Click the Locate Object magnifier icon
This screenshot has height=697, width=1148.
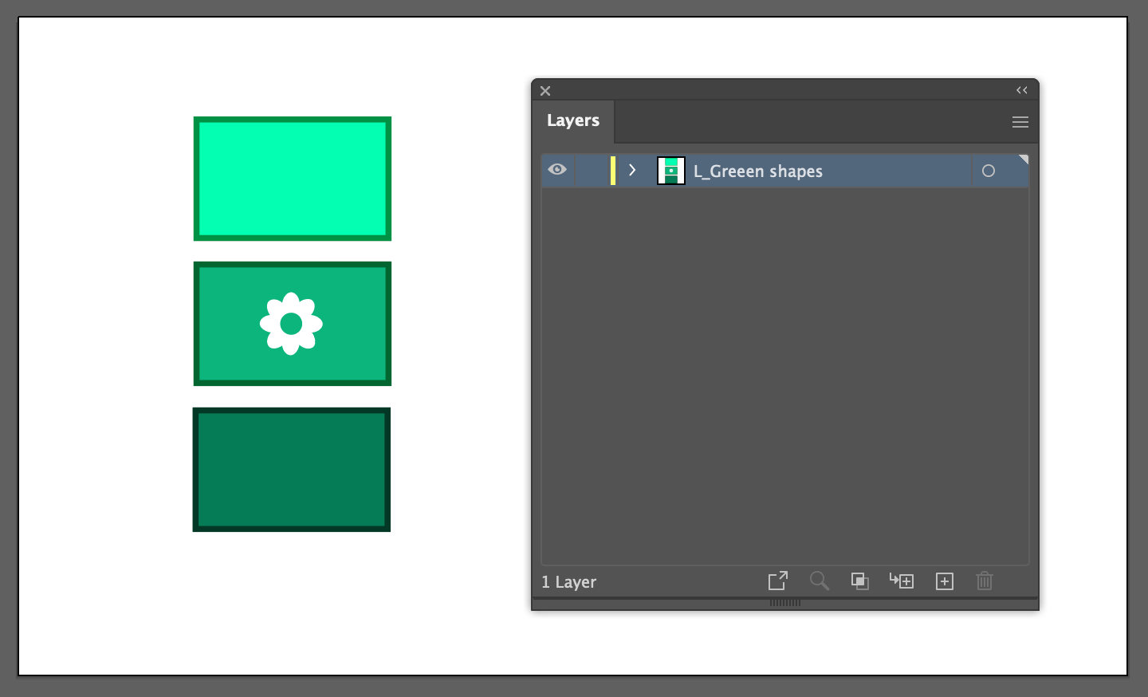(x=819, y=581)
